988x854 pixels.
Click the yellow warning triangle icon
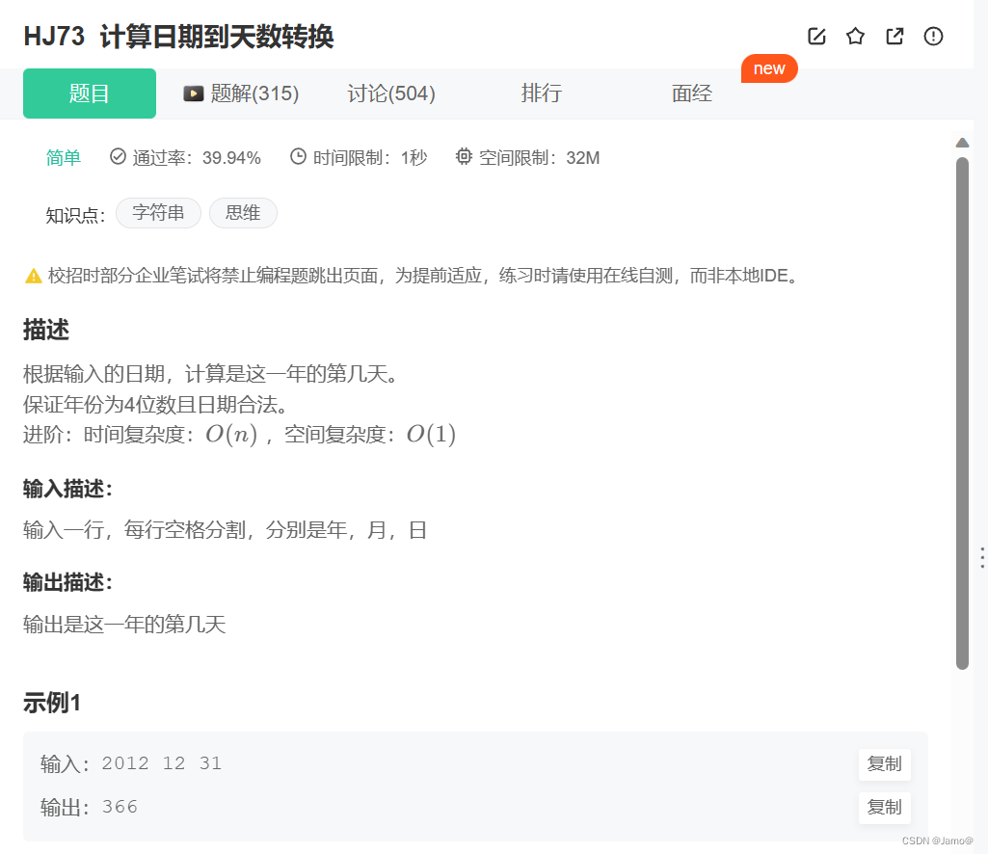coord(34,276)
